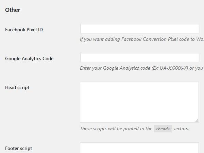Click the Facebook Conversion Pixel description text

[142, 39]
